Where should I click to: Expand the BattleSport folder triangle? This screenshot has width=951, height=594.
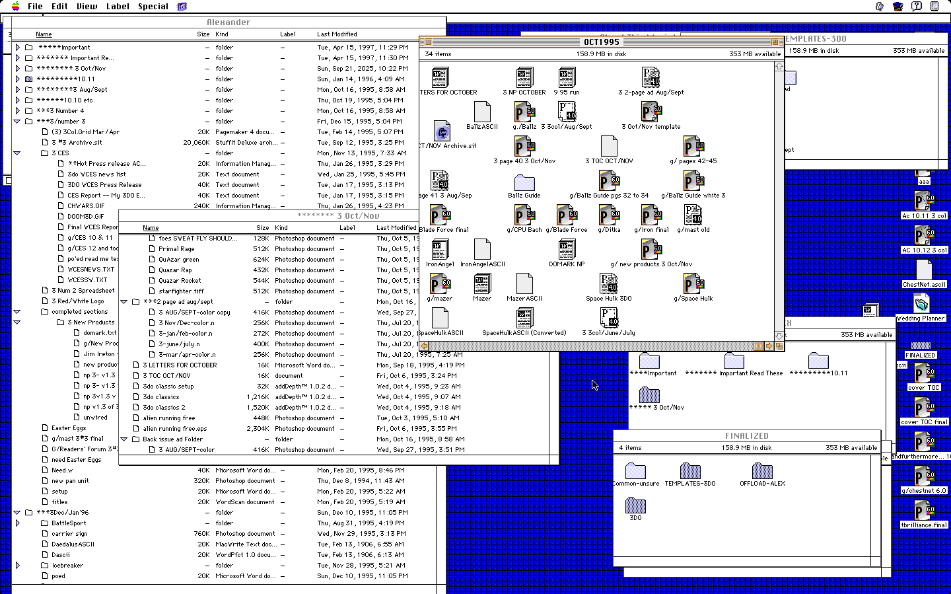(x=18, y=523)
